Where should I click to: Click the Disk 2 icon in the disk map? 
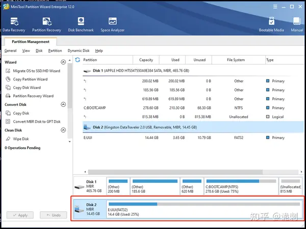pos(80,210)
